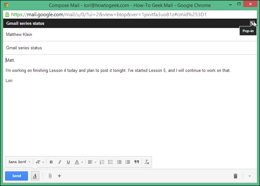This screenshot has height=186, width=260.
Task: Apply quote formatting
Action: 137,162
